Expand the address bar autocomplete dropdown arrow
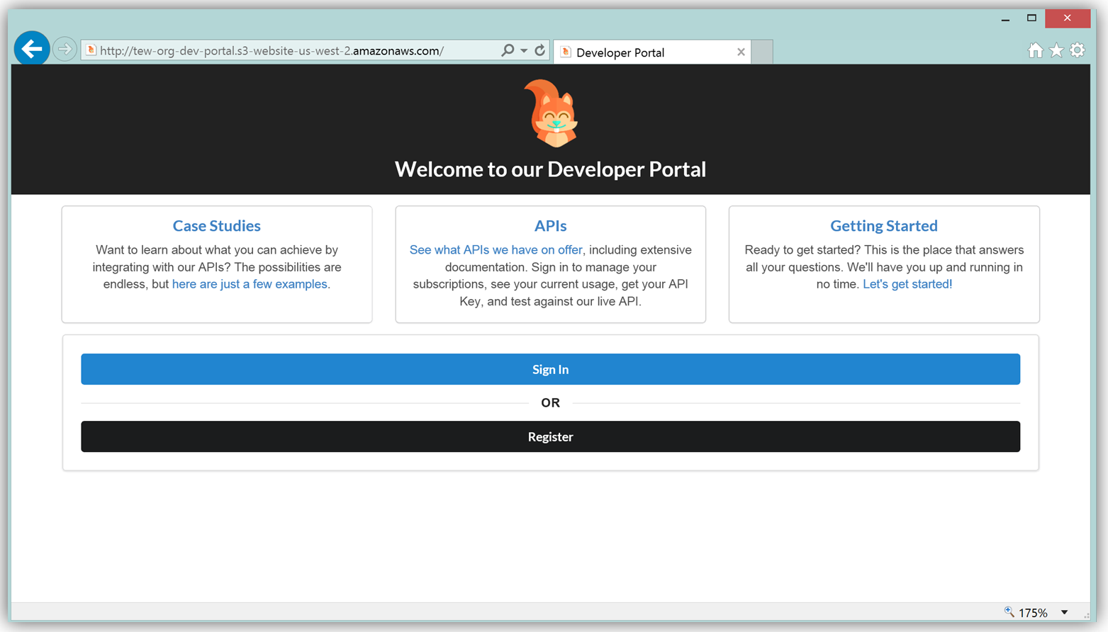Screen dimensions: 1108x632 pyautogui.click(x=524, y=51)
